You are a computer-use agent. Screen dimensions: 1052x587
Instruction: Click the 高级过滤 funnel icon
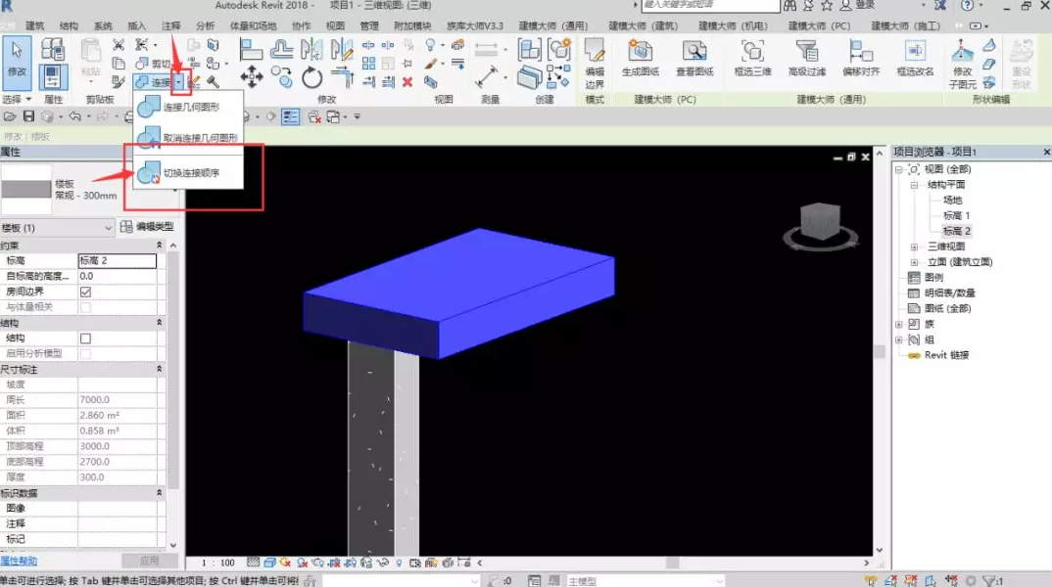coord(807,54)
